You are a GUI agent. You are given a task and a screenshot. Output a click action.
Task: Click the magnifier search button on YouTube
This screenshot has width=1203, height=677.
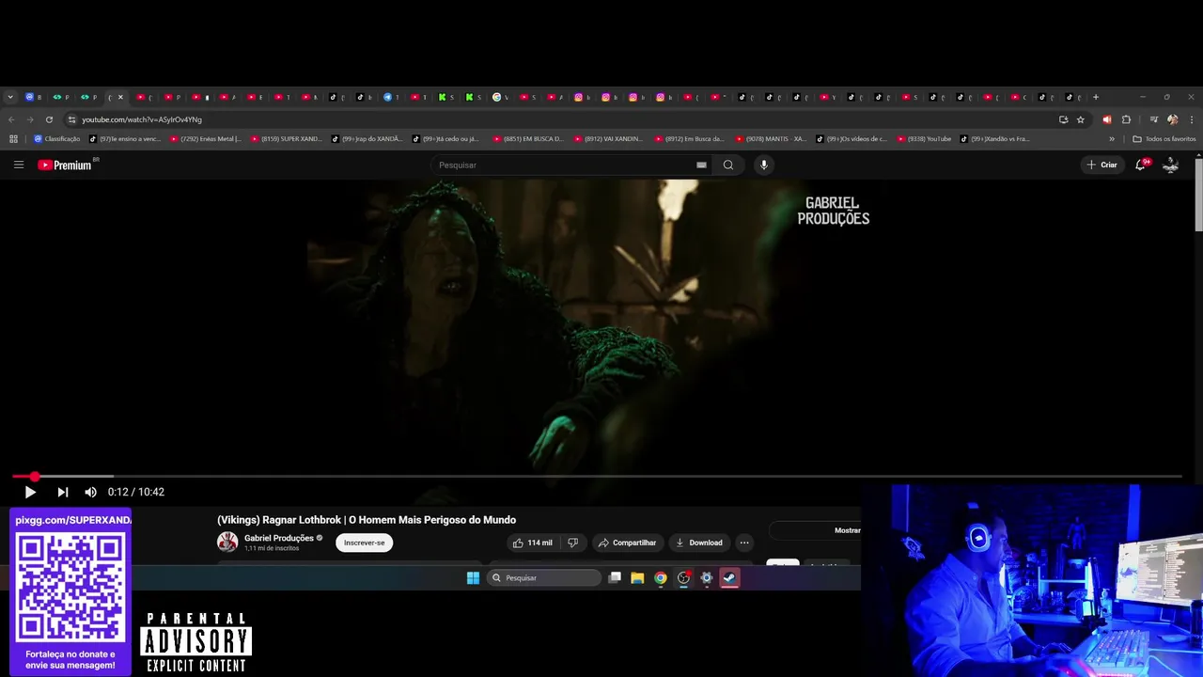[728, 165]
